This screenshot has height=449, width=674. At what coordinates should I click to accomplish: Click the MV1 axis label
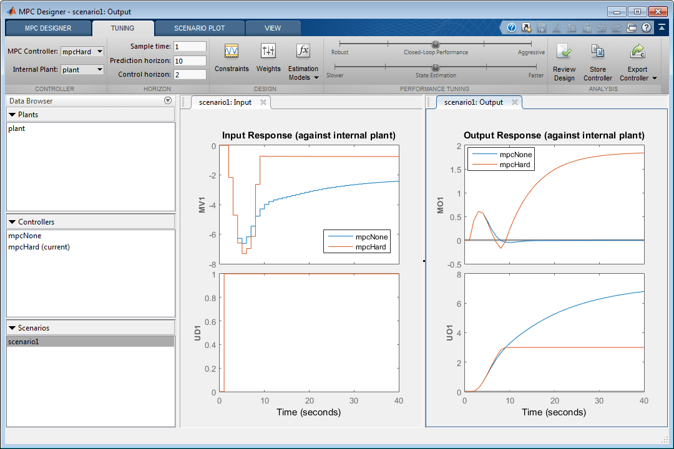click(202, 205)
